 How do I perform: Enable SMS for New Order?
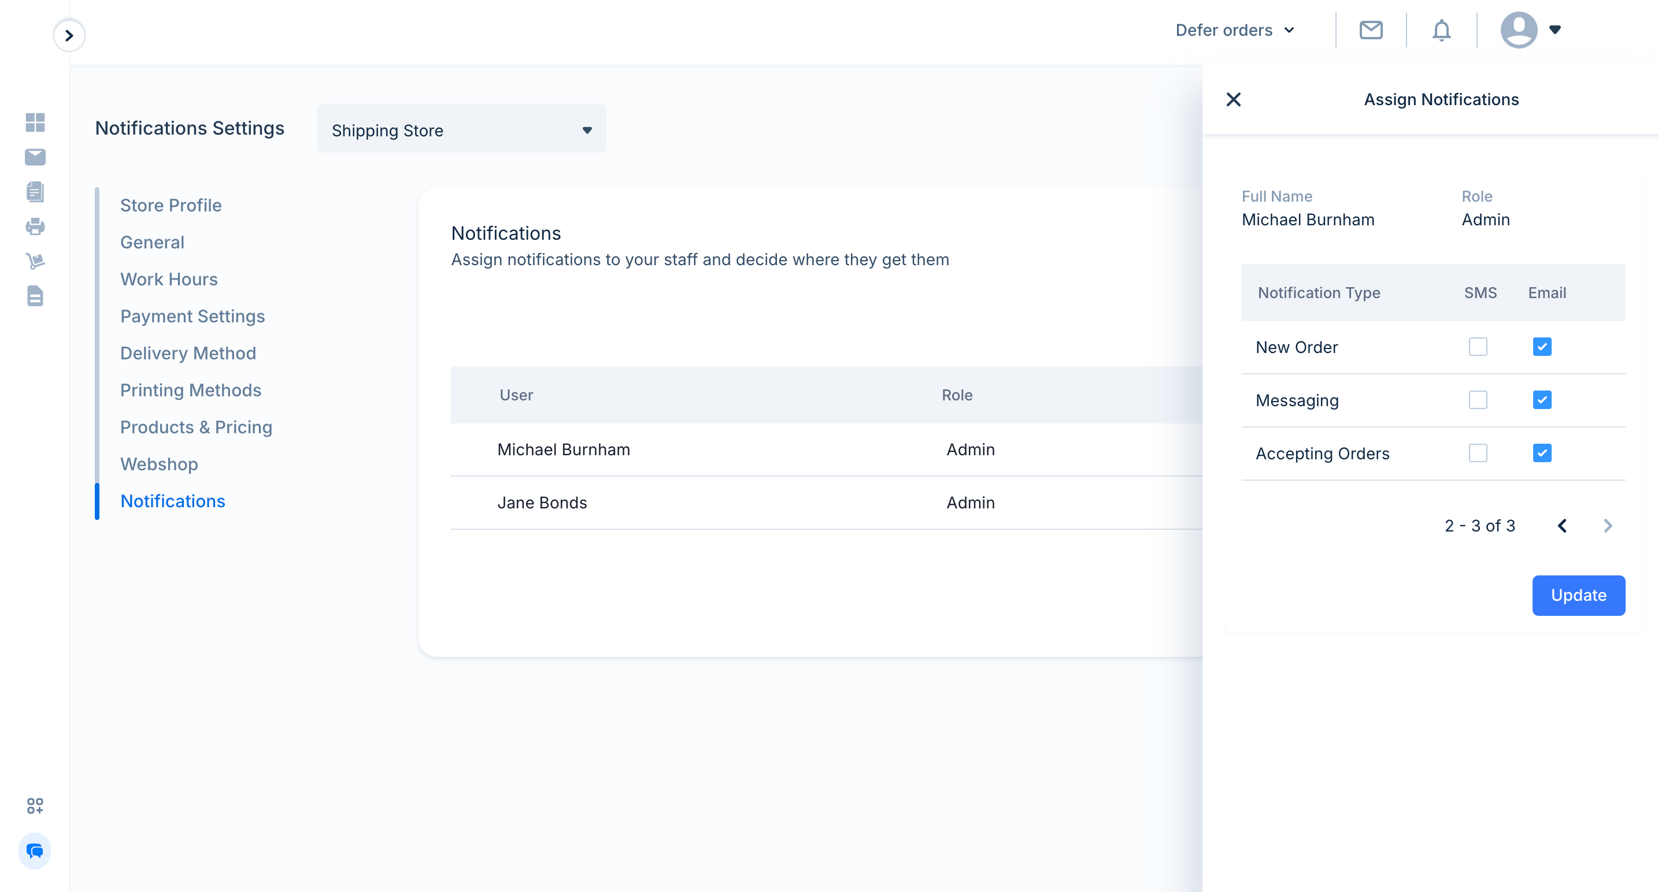pos(1478,347)
